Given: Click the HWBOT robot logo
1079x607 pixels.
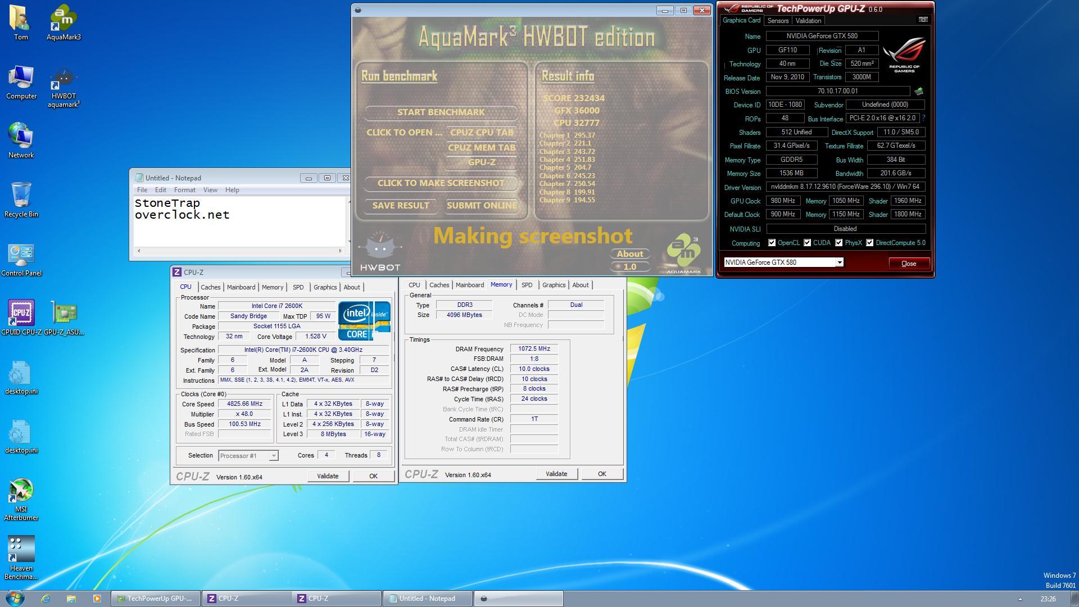Looking at the screenshot, I should point(380,251).
